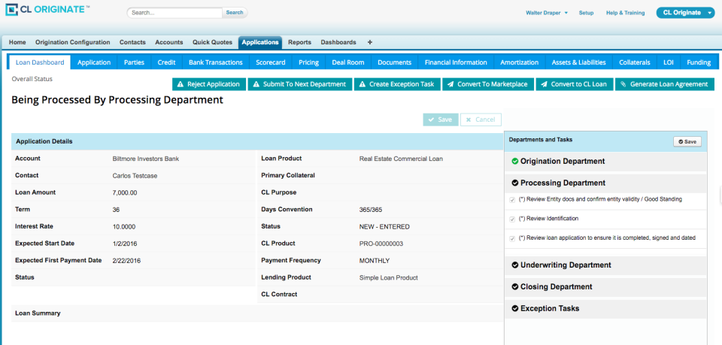Switch to the Financial Information sub-tab

(x=456, y=62)
